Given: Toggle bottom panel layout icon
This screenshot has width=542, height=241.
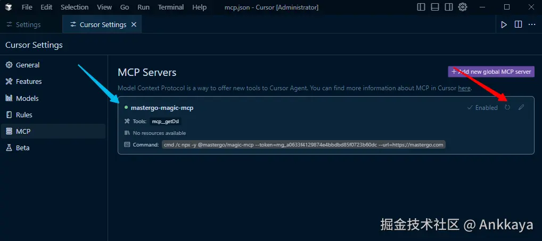Looking at the screenshot, I should [435, 7].
